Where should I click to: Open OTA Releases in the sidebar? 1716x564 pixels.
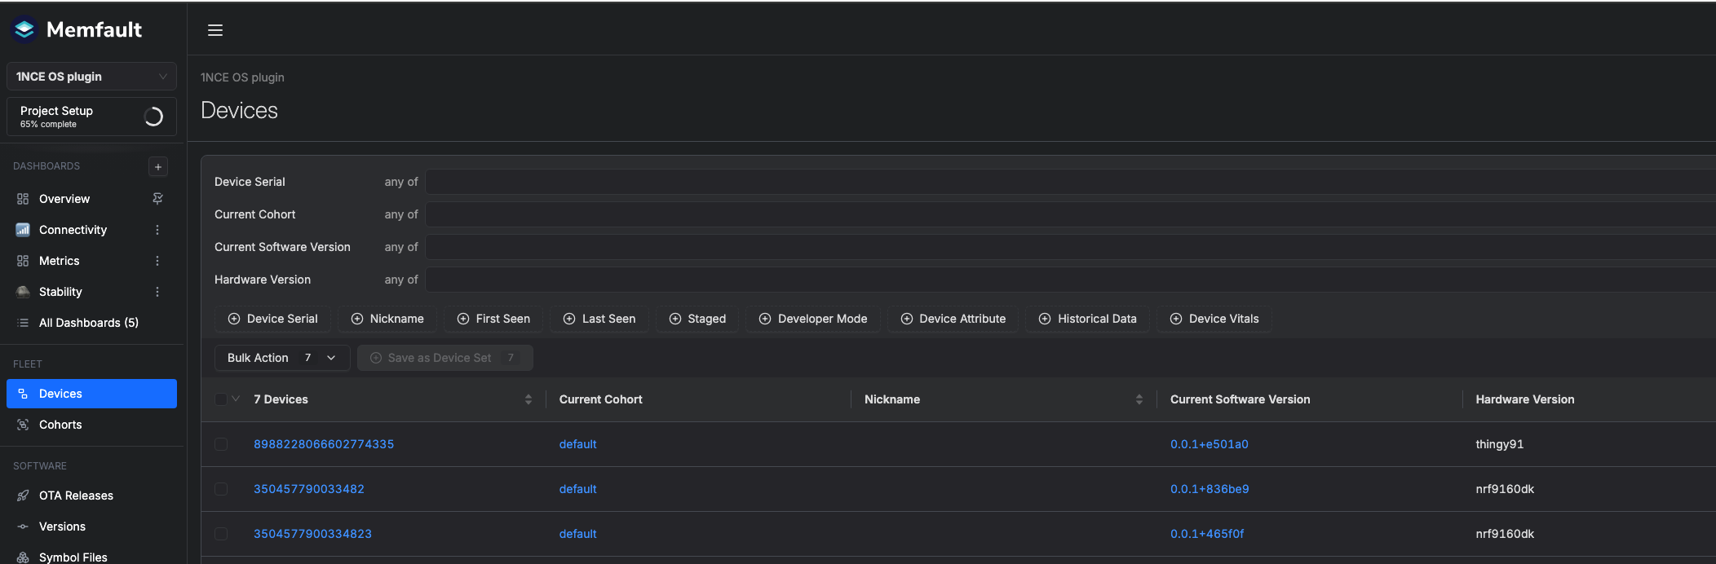(76, 496)
